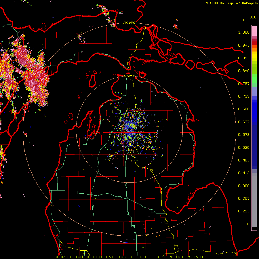Click the [CC] units label
The height and width of the screenshot is (259, 259).
pos(245,20)
